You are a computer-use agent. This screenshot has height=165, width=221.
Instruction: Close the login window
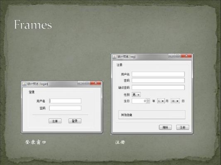tap(96, 83)
